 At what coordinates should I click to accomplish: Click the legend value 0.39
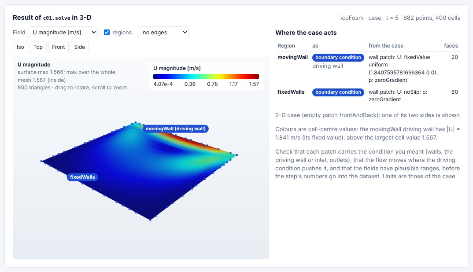(x=190, y=84)
